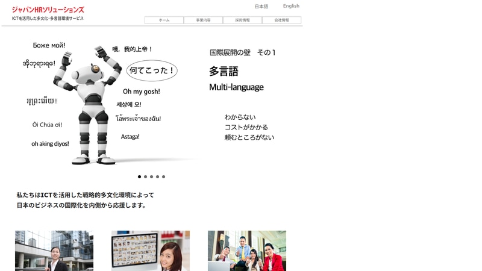Click the 'Oh my gosh!' text
482x271 pixels.
point(142,92)
